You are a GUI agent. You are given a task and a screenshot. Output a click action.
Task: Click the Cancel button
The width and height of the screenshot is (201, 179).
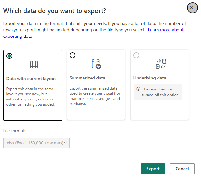pyautogui.click(x=182, y=169)
